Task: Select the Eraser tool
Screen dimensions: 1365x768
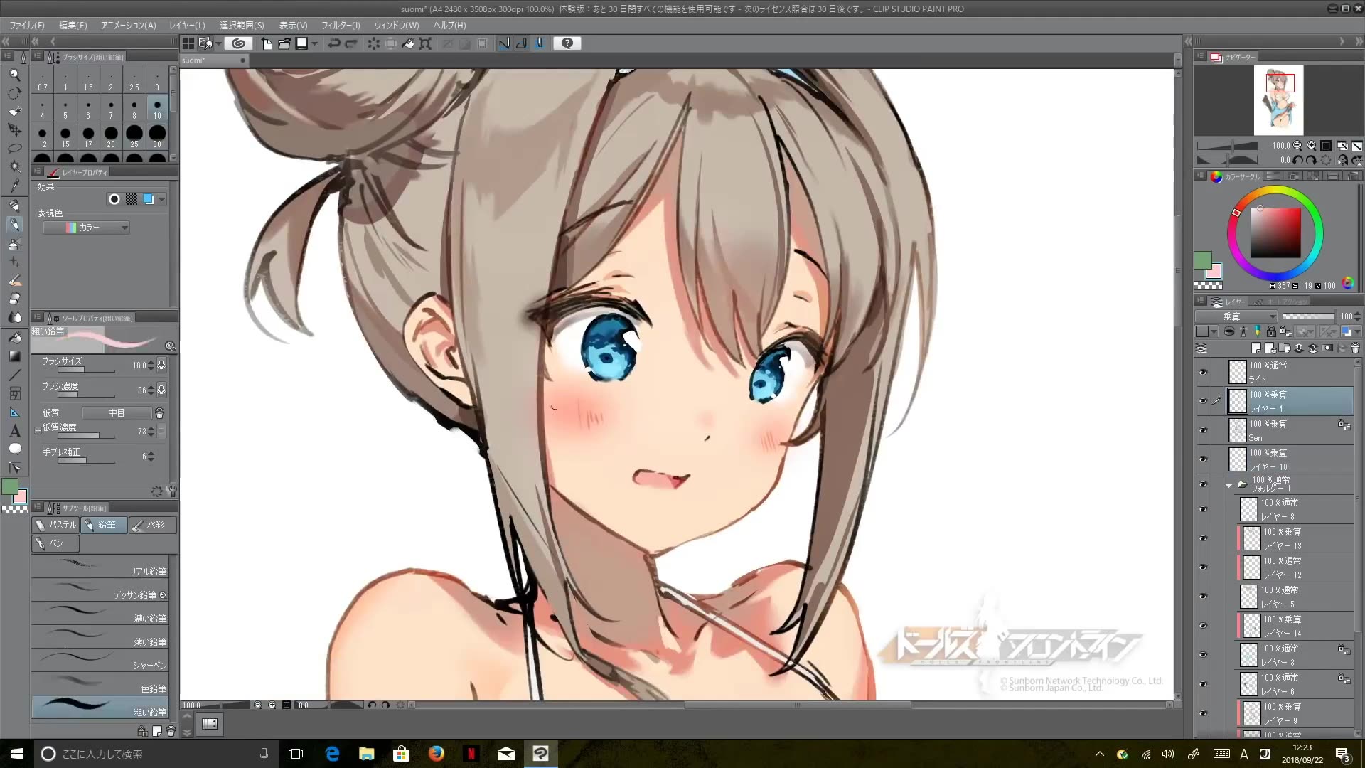Action: [14, 299]
